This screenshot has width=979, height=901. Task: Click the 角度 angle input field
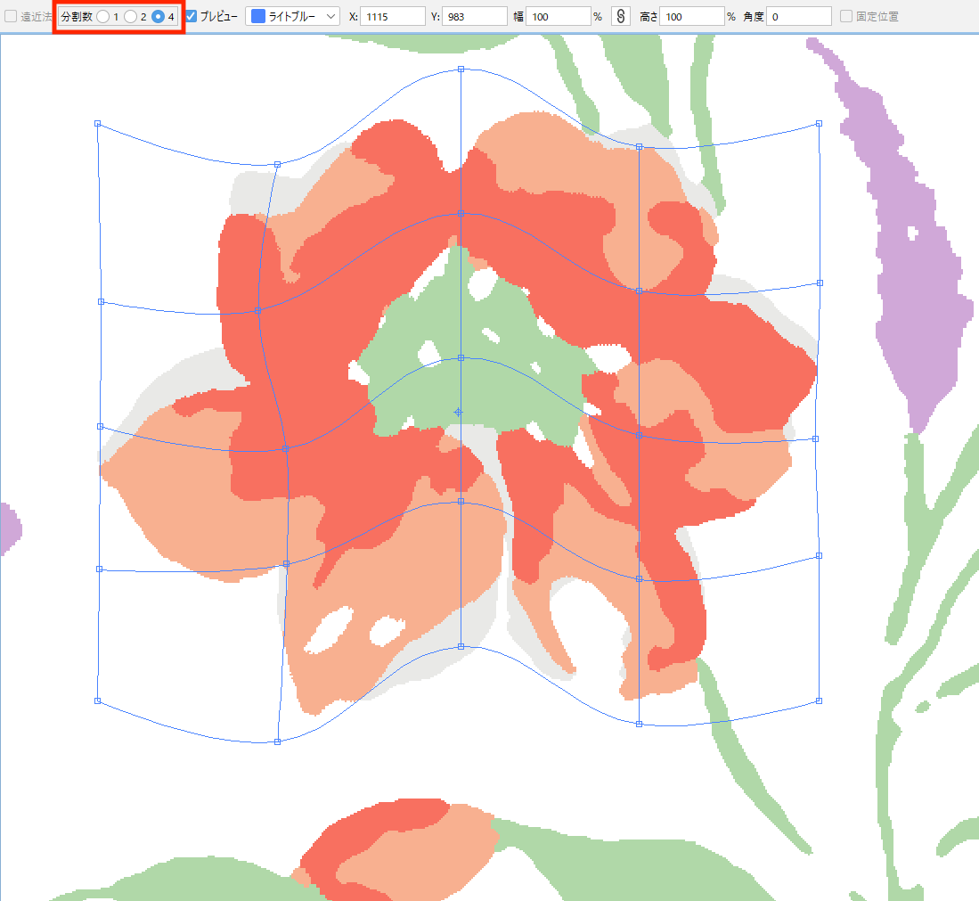click(798, 16)
